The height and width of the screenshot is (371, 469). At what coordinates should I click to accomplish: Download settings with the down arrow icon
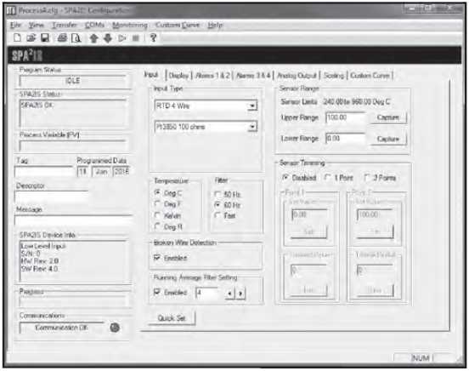pos(108,38)
